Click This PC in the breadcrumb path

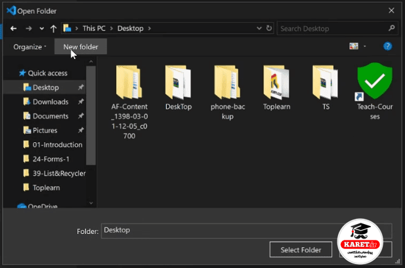94,28
